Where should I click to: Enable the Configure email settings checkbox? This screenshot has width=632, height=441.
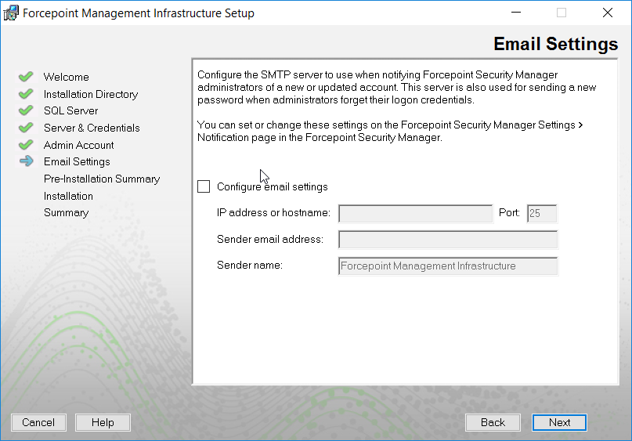pos(204,186)
